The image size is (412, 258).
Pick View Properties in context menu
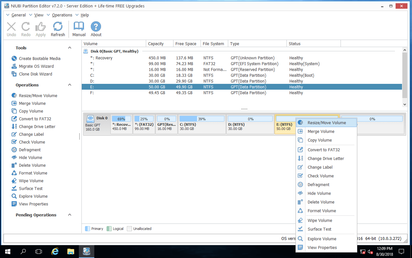326,247
